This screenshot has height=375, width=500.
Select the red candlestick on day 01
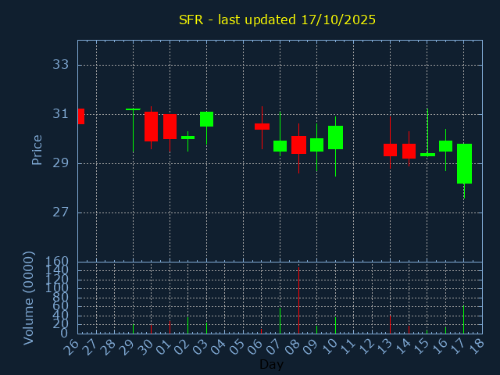pos(170,127)
